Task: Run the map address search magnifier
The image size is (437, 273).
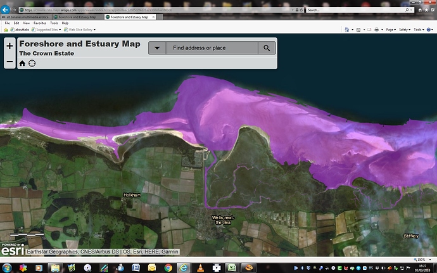Action: tap(267, 48)
